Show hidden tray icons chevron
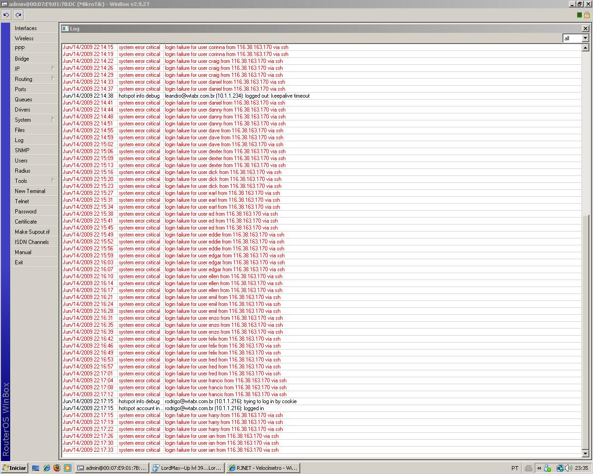The image size is (593, 474). click(x=539, y=468)
